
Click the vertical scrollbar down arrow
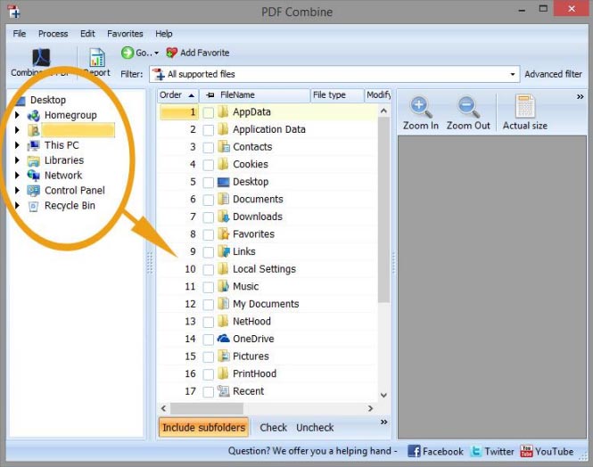[383, 395]
